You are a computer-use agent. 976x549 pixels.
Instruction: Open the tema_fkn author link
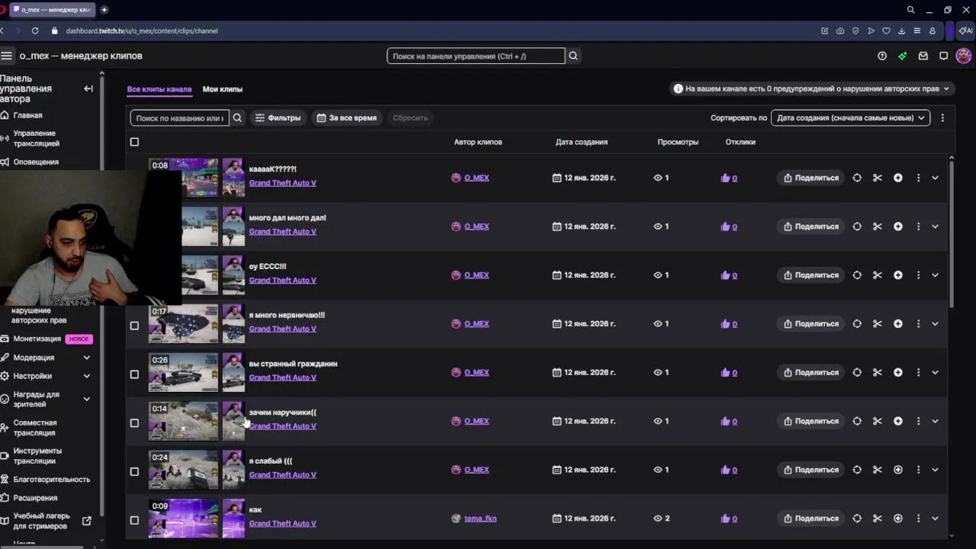[x=480, y=518]
